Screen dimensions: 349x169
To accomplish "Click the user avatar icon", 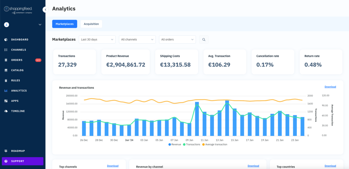I will 6,25.
